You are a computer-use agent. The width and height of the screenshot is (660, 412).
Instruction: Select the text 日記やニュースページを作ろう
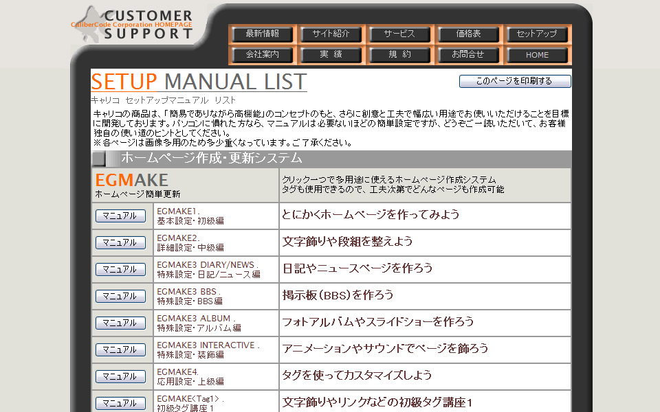pyautogui.click(x=357, y=268)
